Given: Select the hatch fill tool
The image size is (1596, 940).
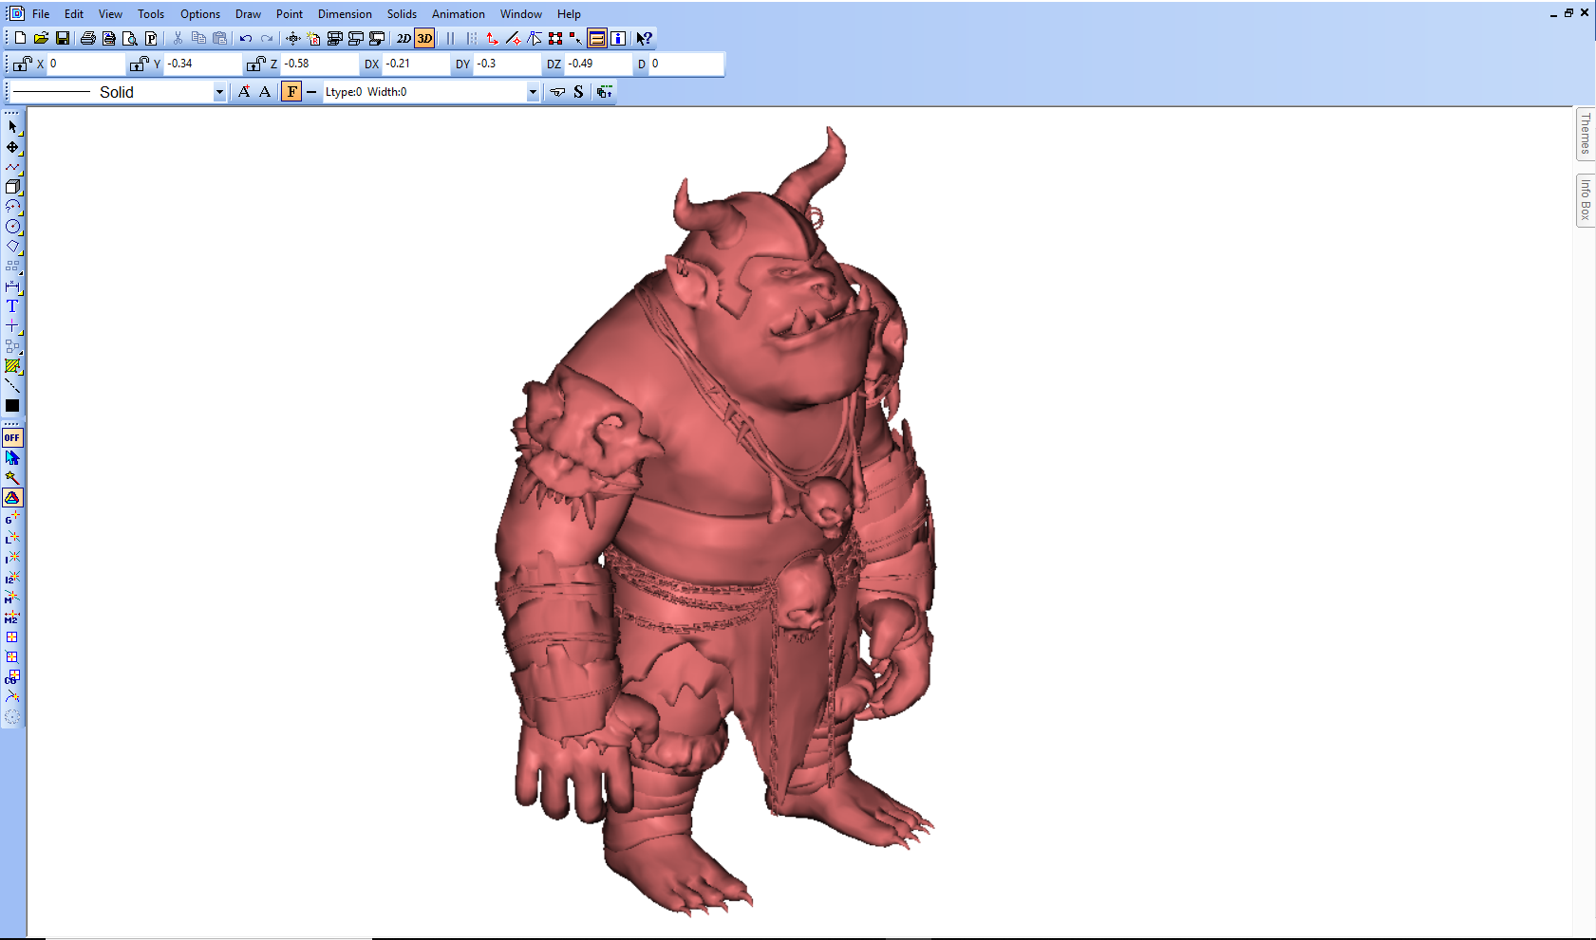Looking at the screenshot, I should point(12,366).
